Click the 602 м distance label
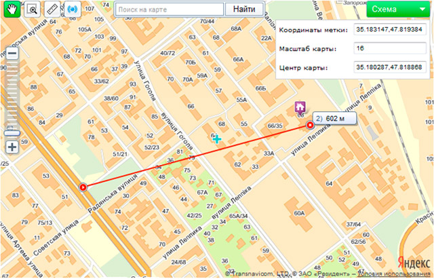 click(334, 119)
